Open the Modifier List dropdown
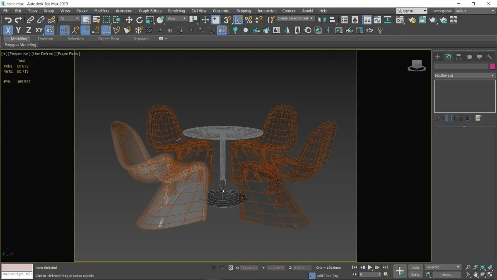The image size is (497, 280). point(464,75)
